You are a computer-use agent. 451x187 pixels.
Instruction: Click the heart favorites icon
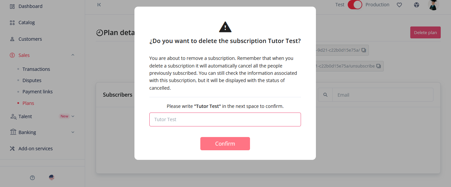(x=399, y=5)
